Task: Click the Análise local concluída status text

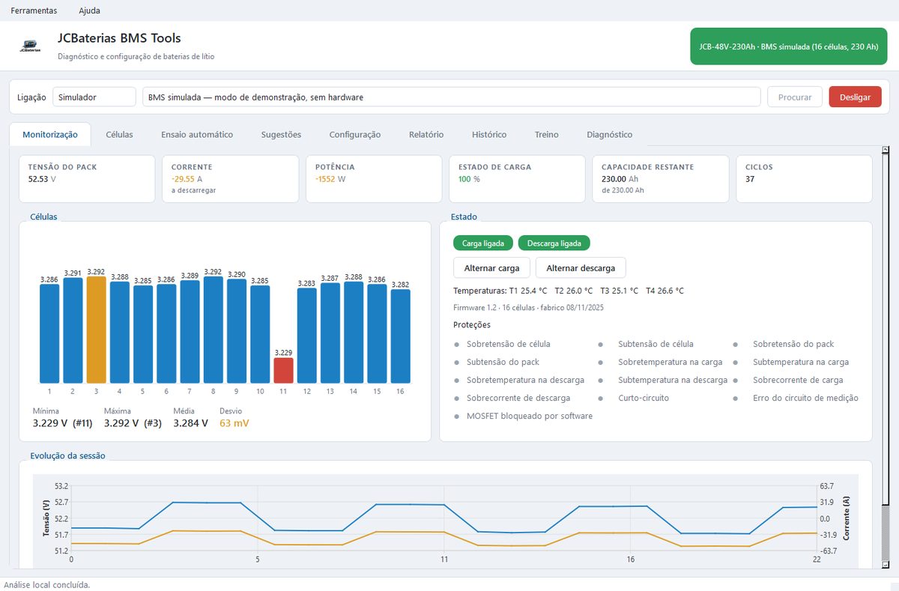Action: point(47,584)
